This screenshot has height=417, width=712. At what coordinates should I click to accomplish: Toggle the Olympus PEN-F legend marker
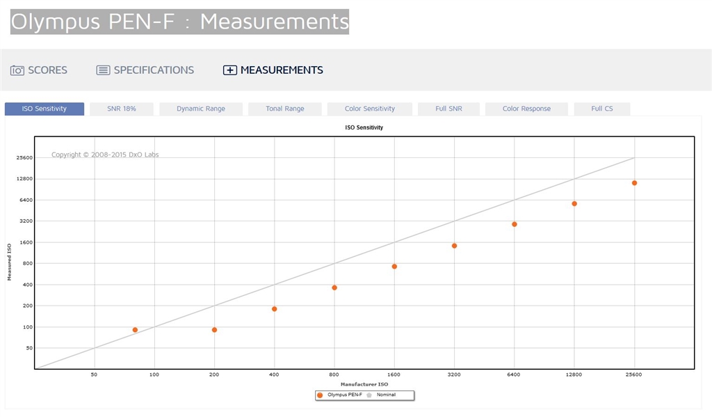point(320,395)
